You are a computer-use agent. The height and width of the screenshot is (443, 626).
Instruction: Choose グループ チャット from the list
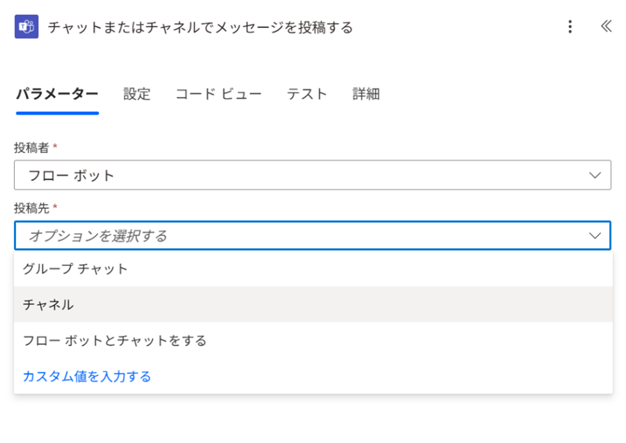click(x=75, y=269)
